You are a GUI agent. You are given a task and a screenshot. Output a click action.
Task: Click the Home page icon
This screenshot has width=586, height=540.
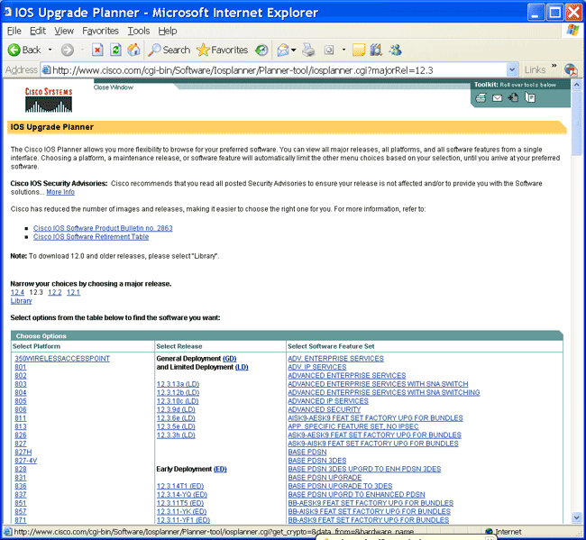[133, 50]
